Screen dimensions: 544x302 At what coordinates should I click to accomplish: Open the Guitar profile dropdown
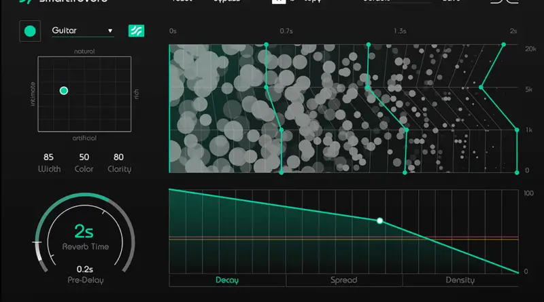point(82,31)
